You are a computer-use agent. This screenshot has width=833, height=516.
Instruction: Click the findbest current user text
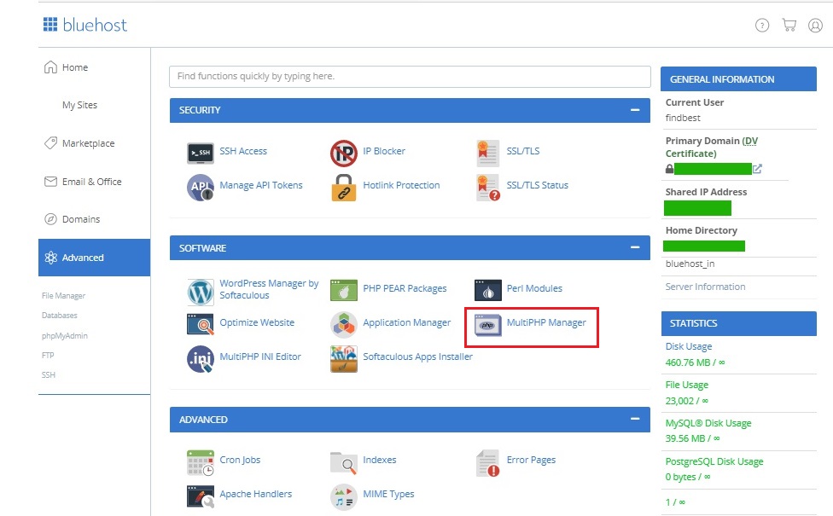(x=683, y=118)
